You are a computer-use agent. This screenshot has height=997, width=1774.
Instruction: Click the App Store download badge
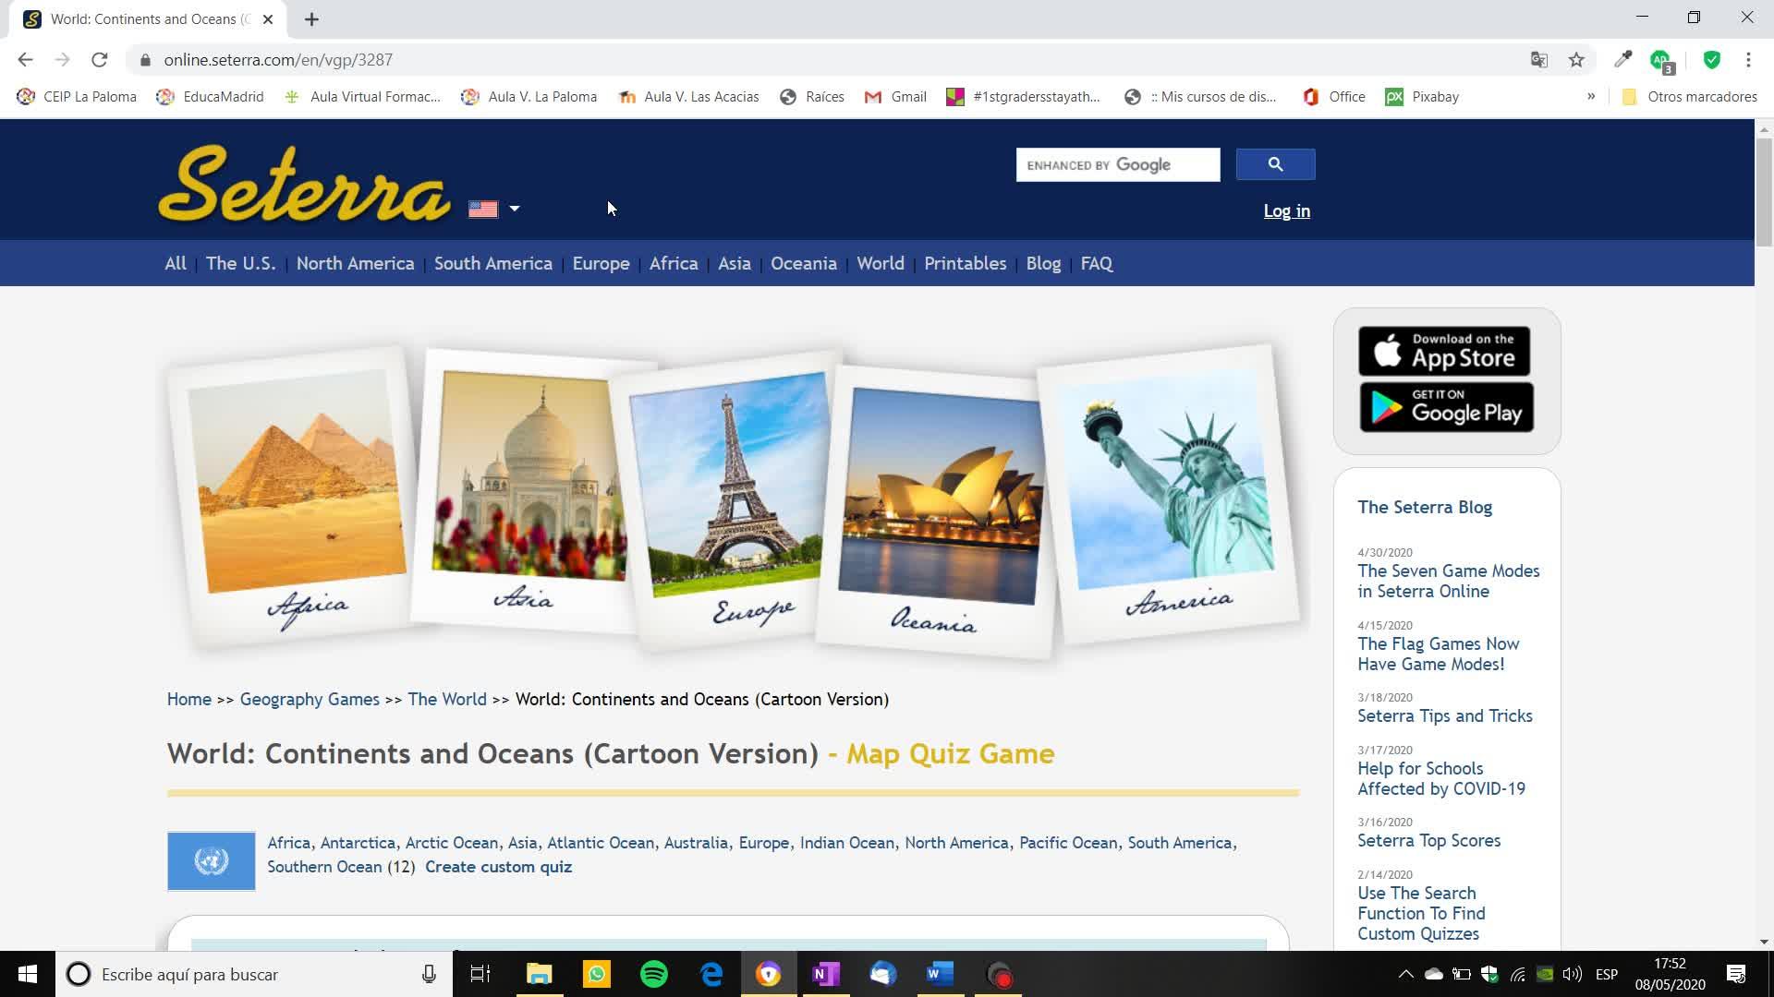pos(1444,351)
